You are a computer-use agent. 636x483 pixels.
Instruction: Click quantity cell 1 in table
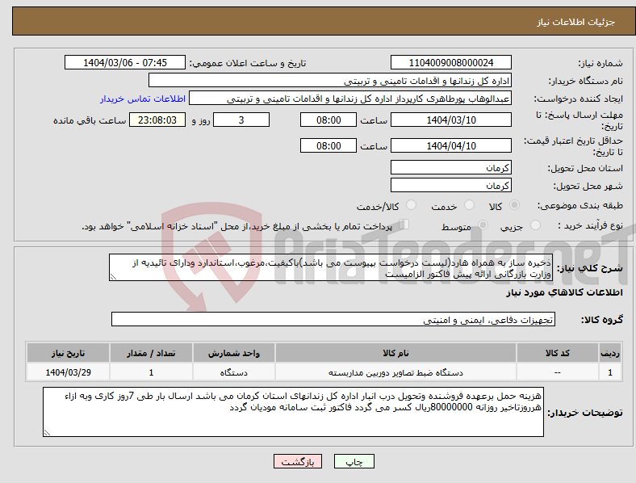click(151, 372)
